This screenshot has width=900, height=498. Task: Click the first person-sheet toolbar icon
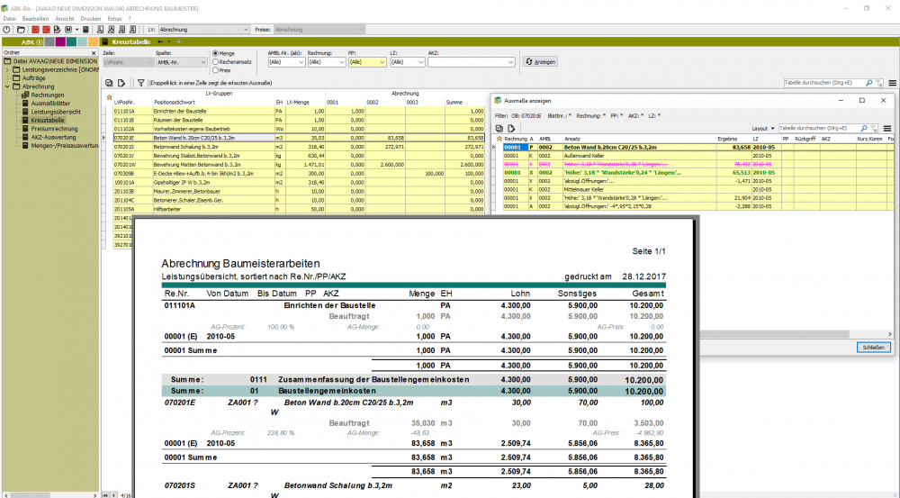[100, 30]
